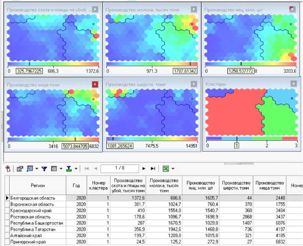Click the table view format icon
This screenshot has width=303, height=246.
tap(54, 168)
